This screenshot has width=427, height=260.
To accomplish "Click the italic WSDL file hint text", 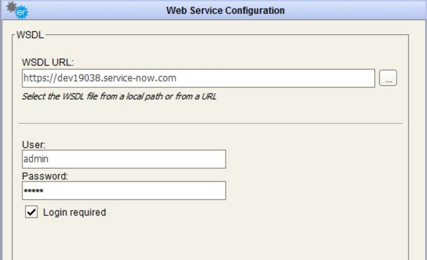I will (119, 97).
